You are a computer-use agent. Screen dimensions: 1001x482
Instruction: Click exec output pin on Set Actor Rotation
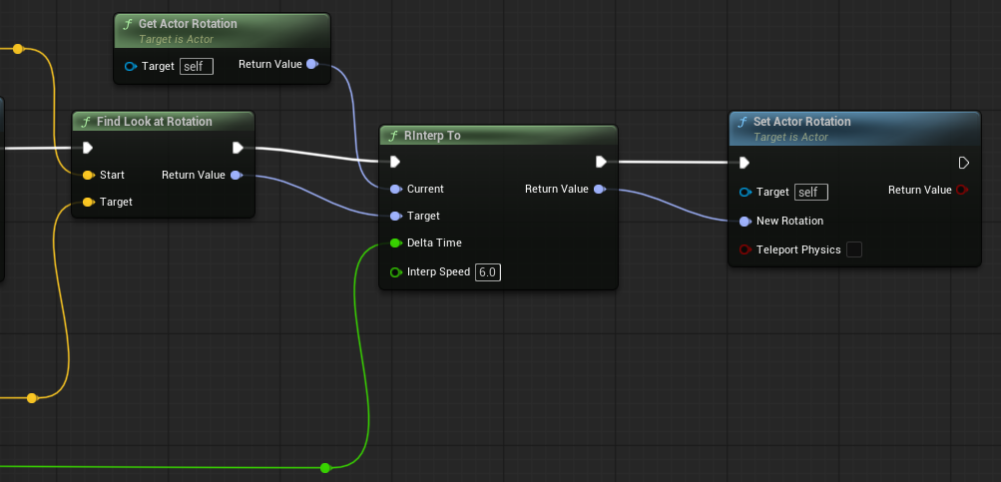[x=963, y=163]
